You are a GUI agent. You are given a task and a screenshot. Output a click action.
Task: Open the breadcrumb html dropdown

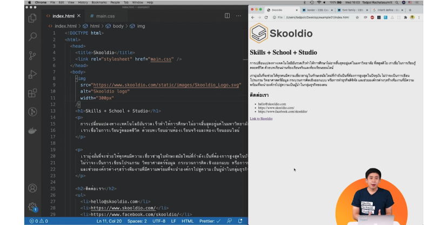pyautogui.click(x=91, y=26)
